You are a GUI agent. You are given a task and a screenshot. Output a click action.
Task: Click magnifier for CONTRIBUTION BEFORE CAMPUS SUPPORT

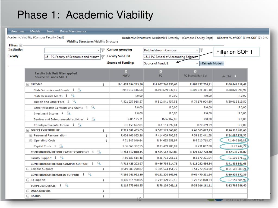pos(99,163)
